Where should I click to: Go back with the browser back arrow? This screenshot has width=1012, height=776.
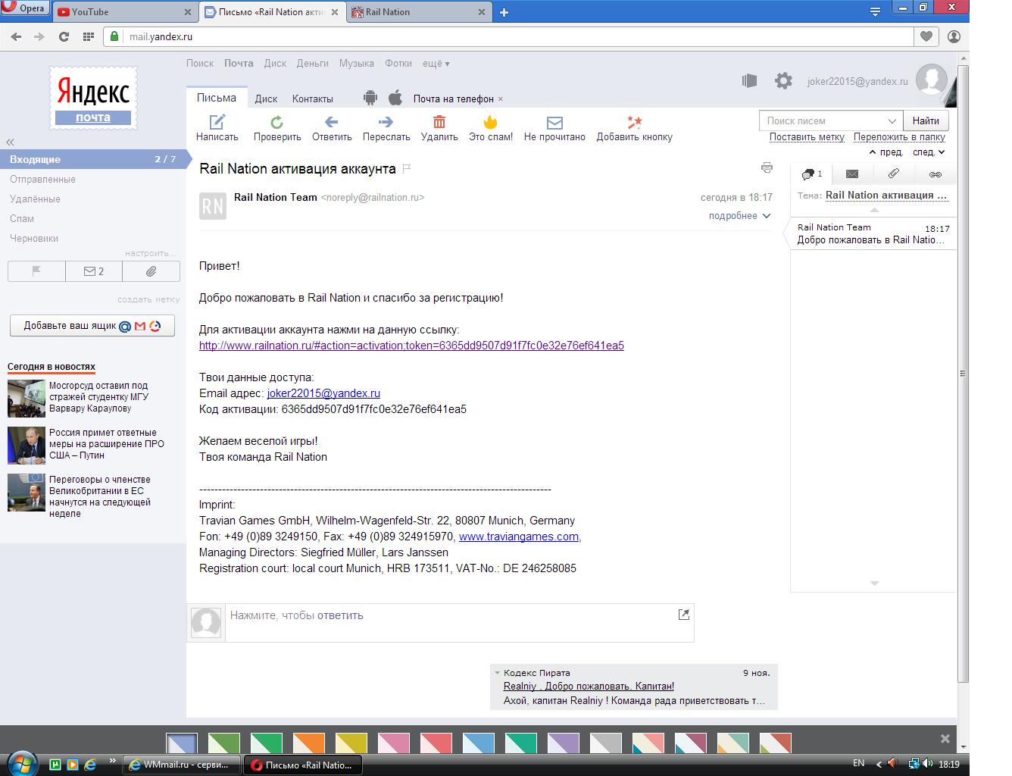(x=16, y=36)
